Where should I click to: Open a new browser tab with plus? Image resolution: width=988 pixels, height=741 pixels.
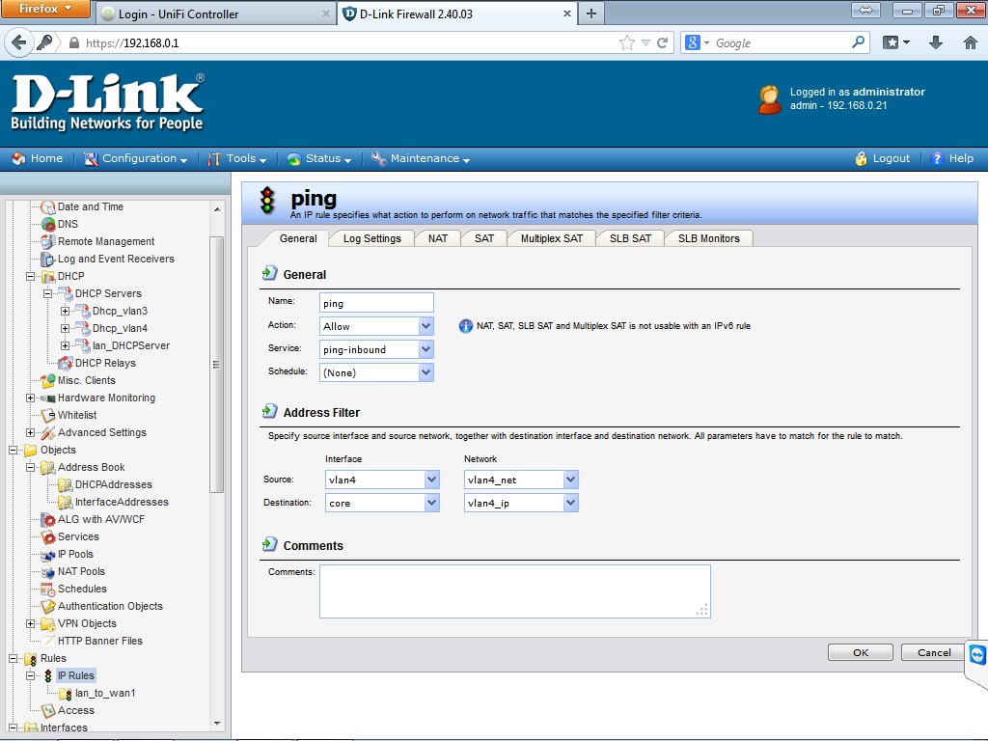(x=590, y=14)
